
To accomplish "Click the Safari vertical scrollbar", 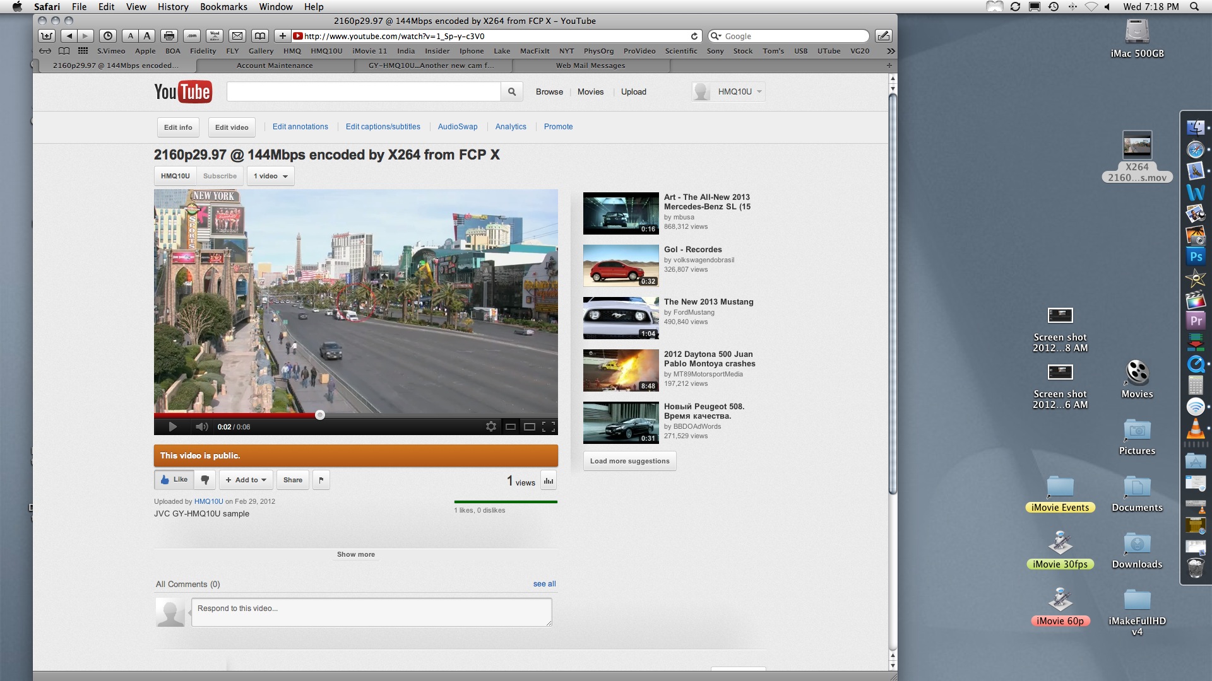I will tap(893, 293).
